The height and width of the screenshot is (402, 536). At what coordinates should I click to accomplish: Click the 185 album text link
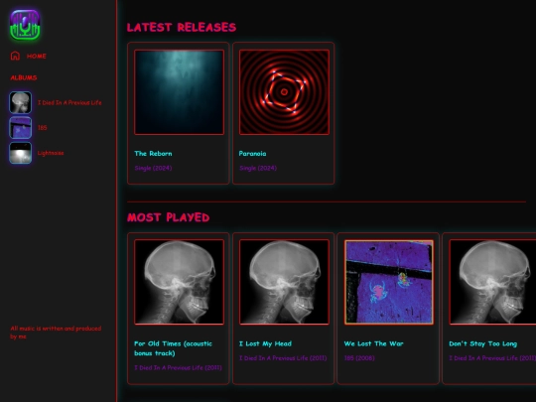coord(43,127)
